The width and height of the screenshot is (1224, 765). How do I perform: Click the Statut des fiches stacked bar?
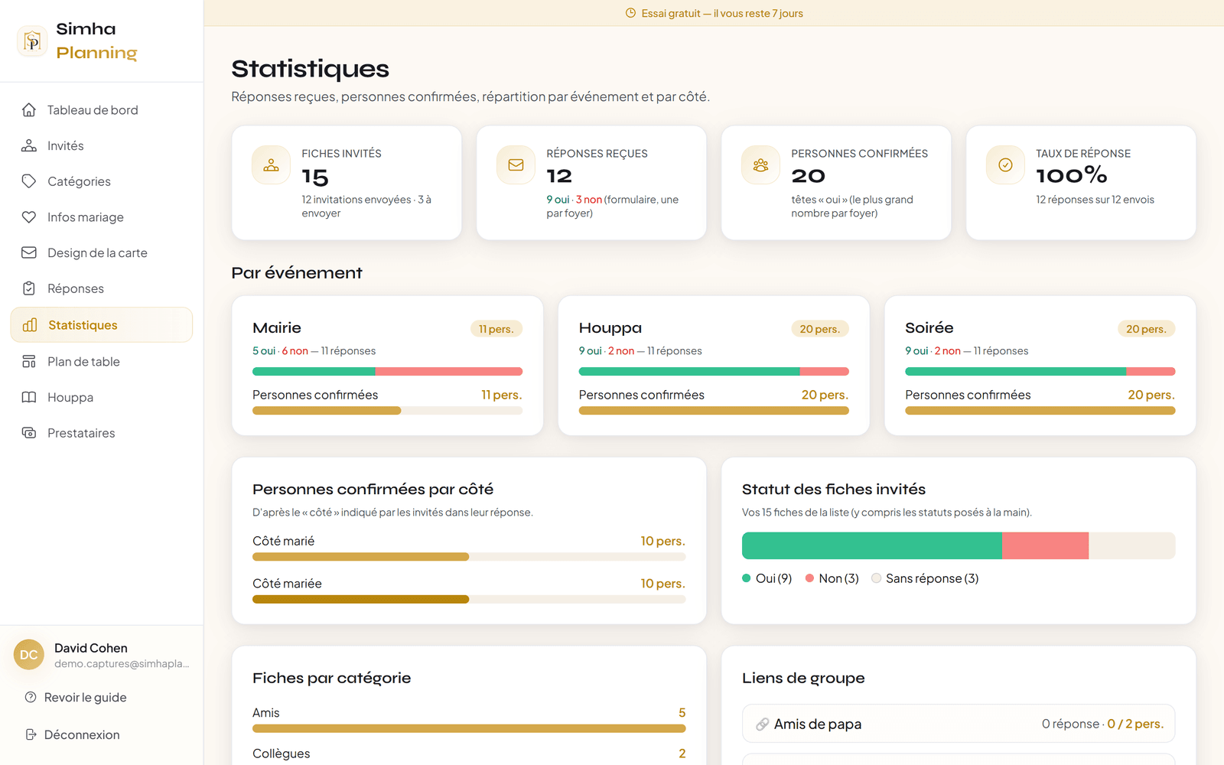click(958, 545)
